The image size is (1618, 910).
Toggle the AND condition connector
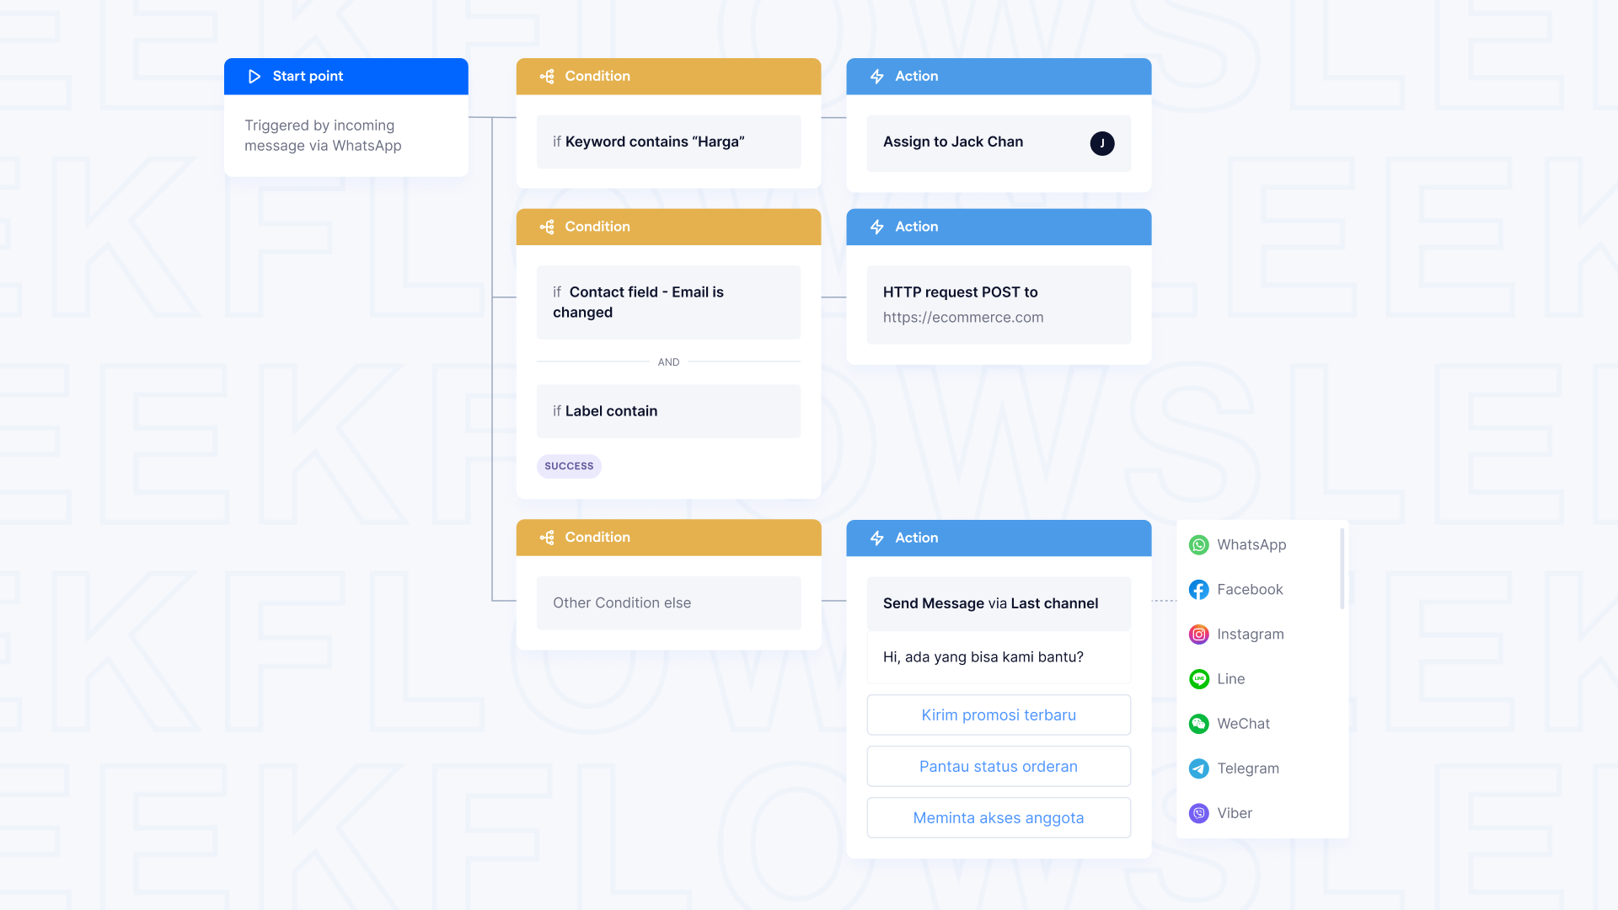click(668, 362)
